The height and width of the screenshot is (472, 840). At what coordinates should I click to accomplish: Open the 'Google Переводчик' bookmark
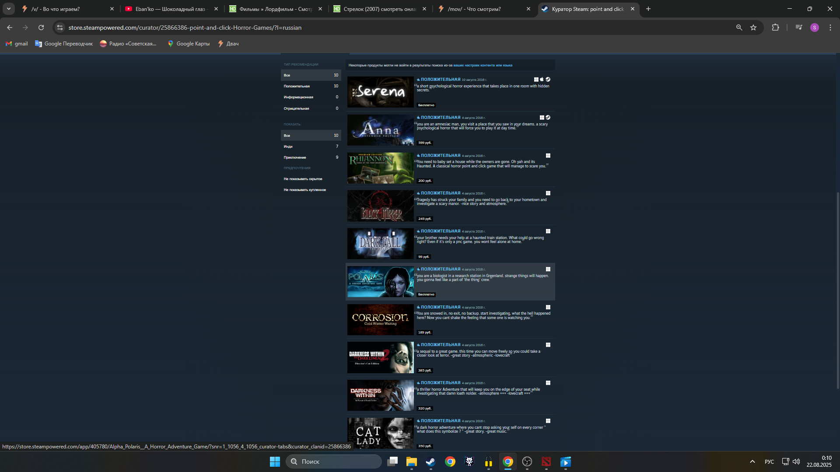point(64,44)
